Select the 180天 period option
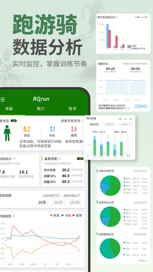The width and height of the screenshot is (153, 272). pos(74,202)
